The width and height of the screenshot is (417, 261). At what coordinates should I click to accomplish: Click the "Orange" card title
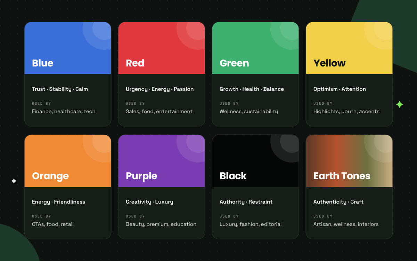(x=50, y=176)
